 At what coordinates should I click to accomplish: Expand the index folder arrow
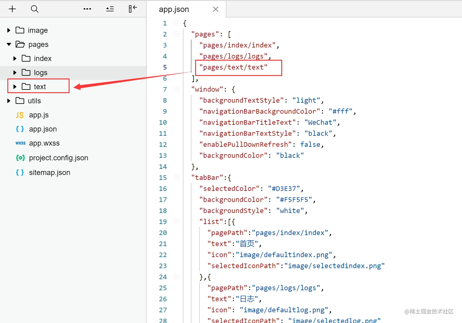click(15, 59)
